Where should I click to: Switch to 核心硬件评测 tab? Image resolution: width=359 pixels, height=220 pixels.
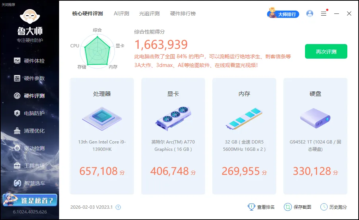[x=88, y=13]
